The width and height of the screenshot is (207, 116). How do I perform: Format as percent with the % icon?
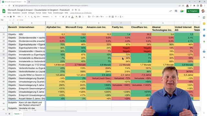tap(29, 17)
